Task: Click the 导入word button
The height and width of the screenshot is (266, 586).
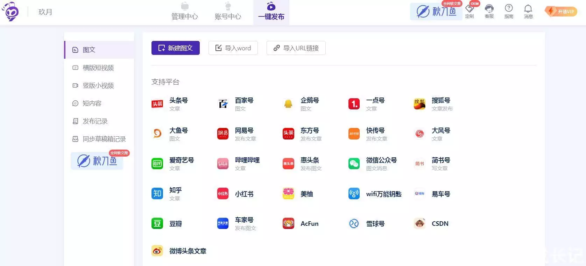Action: point(233,48)
